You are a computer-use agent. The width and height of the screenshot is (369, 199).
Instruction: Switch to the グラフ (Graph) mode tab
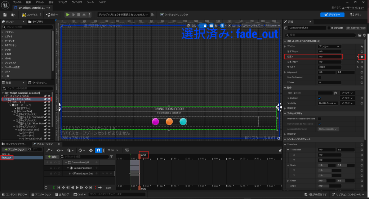click(356, 15)
